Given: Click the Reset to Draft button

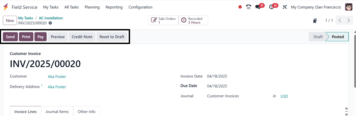Looking at the screenshot, I should [x=112, y=37].
